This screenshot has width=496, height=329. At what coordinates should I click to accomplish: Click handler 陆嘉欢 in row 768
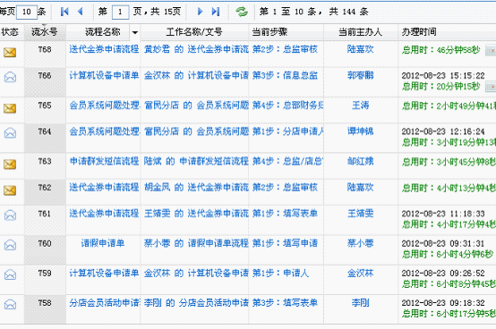(360, 49)
